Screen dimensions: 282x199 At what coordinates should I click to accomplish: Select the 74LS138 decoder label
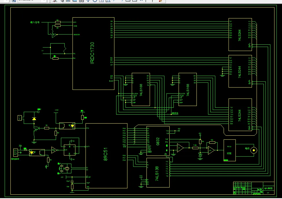pos(157,174)
